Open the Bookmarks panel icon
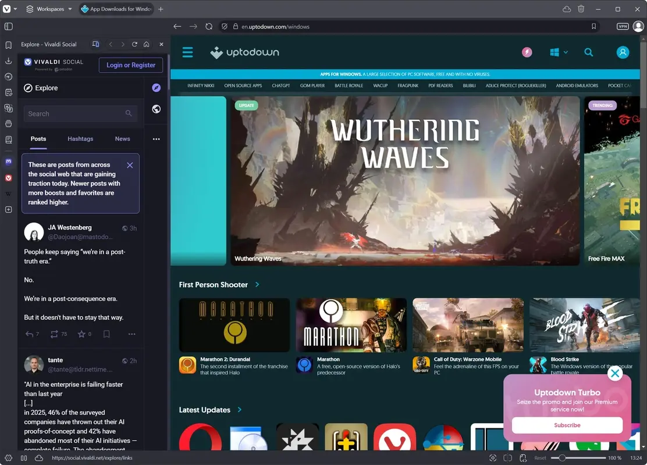The image size is (647, 465). 8,45
